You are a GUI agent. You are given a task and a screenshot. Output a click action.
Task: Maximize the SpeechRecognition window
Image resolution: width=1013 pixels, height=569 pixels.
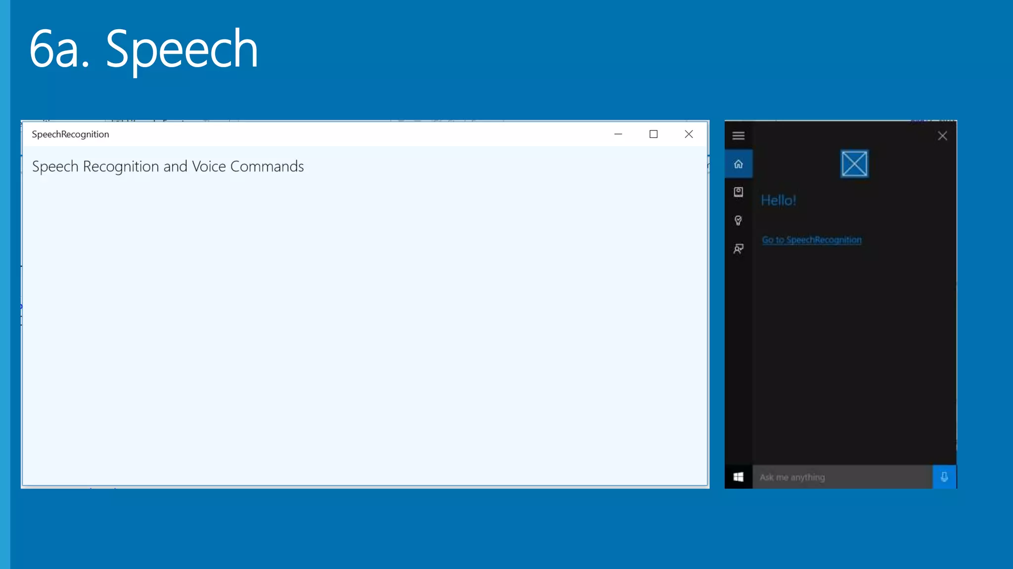(x=653, y=134)
